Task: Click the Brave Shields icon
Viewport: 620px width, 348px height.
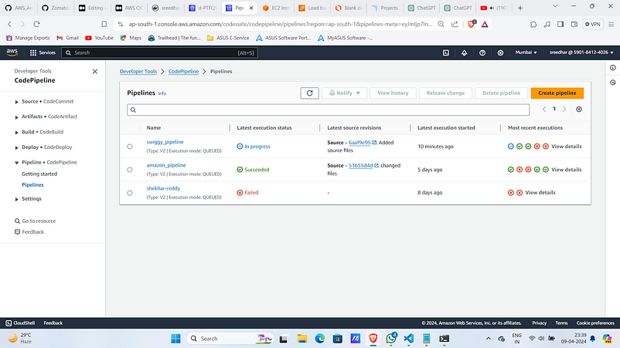Action: 472,24
